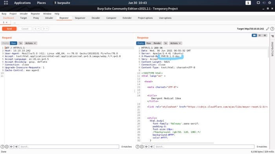Jump to next match in Response search
275x154 pixels.
click(x=151, y=147)
